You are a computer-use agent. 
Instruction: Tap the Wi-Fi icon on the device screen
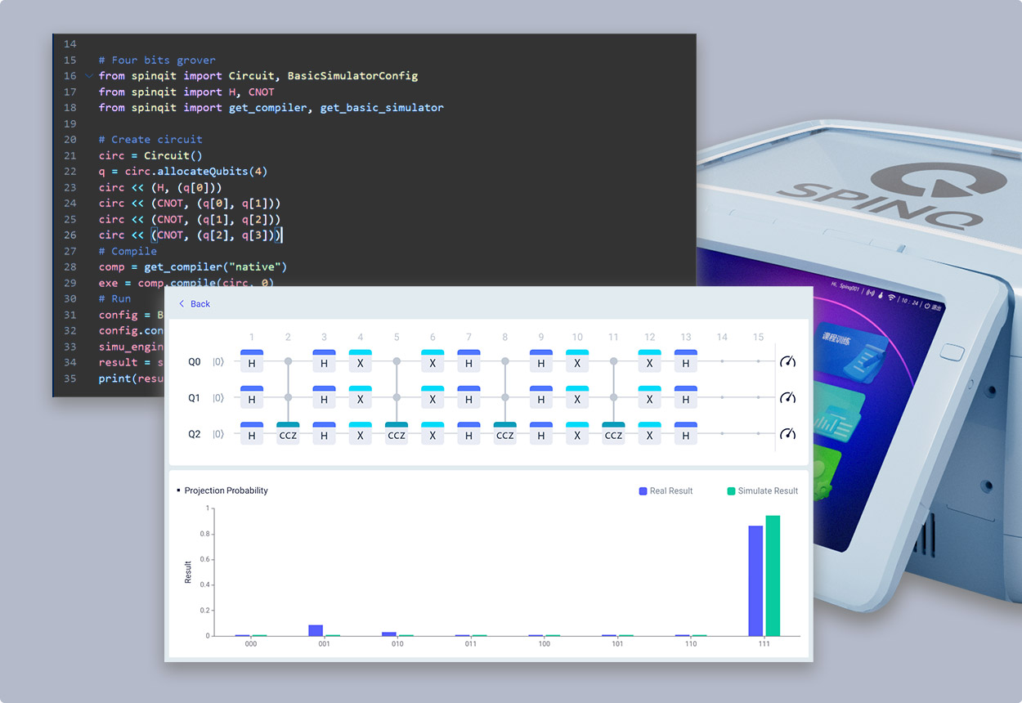892,298
